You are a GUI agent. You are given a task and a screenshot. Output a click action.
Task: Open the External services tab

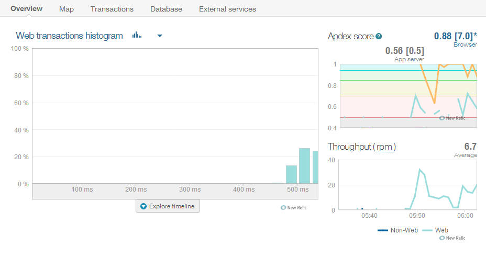[227, 9]
